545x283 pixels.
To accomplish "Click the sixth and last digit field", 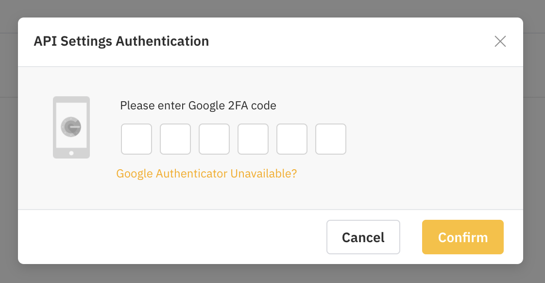I will [331, 139].
